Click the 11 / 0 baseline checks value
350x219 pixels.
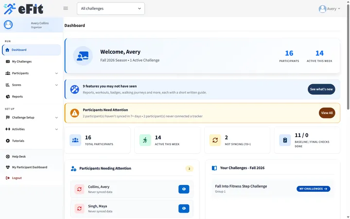coord(301,135)
